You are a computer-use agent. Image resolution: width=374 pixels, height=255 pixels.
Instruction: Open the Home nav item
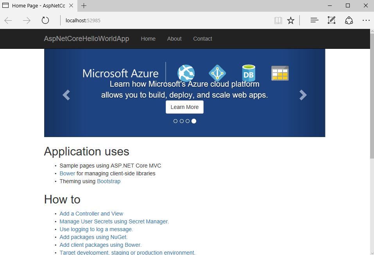(x=148, y=39)
